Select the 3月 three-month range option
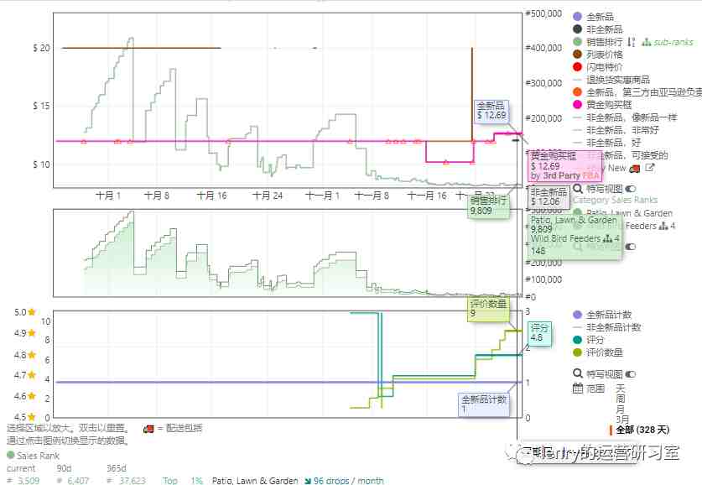 tap(622, 420)
